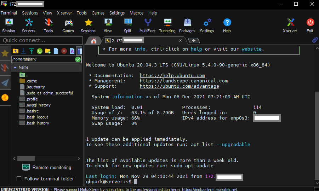Open https://help.ubuntu.com link
Image resolution: width=319 pixels, height=191 pixels.
pos(172,76)
